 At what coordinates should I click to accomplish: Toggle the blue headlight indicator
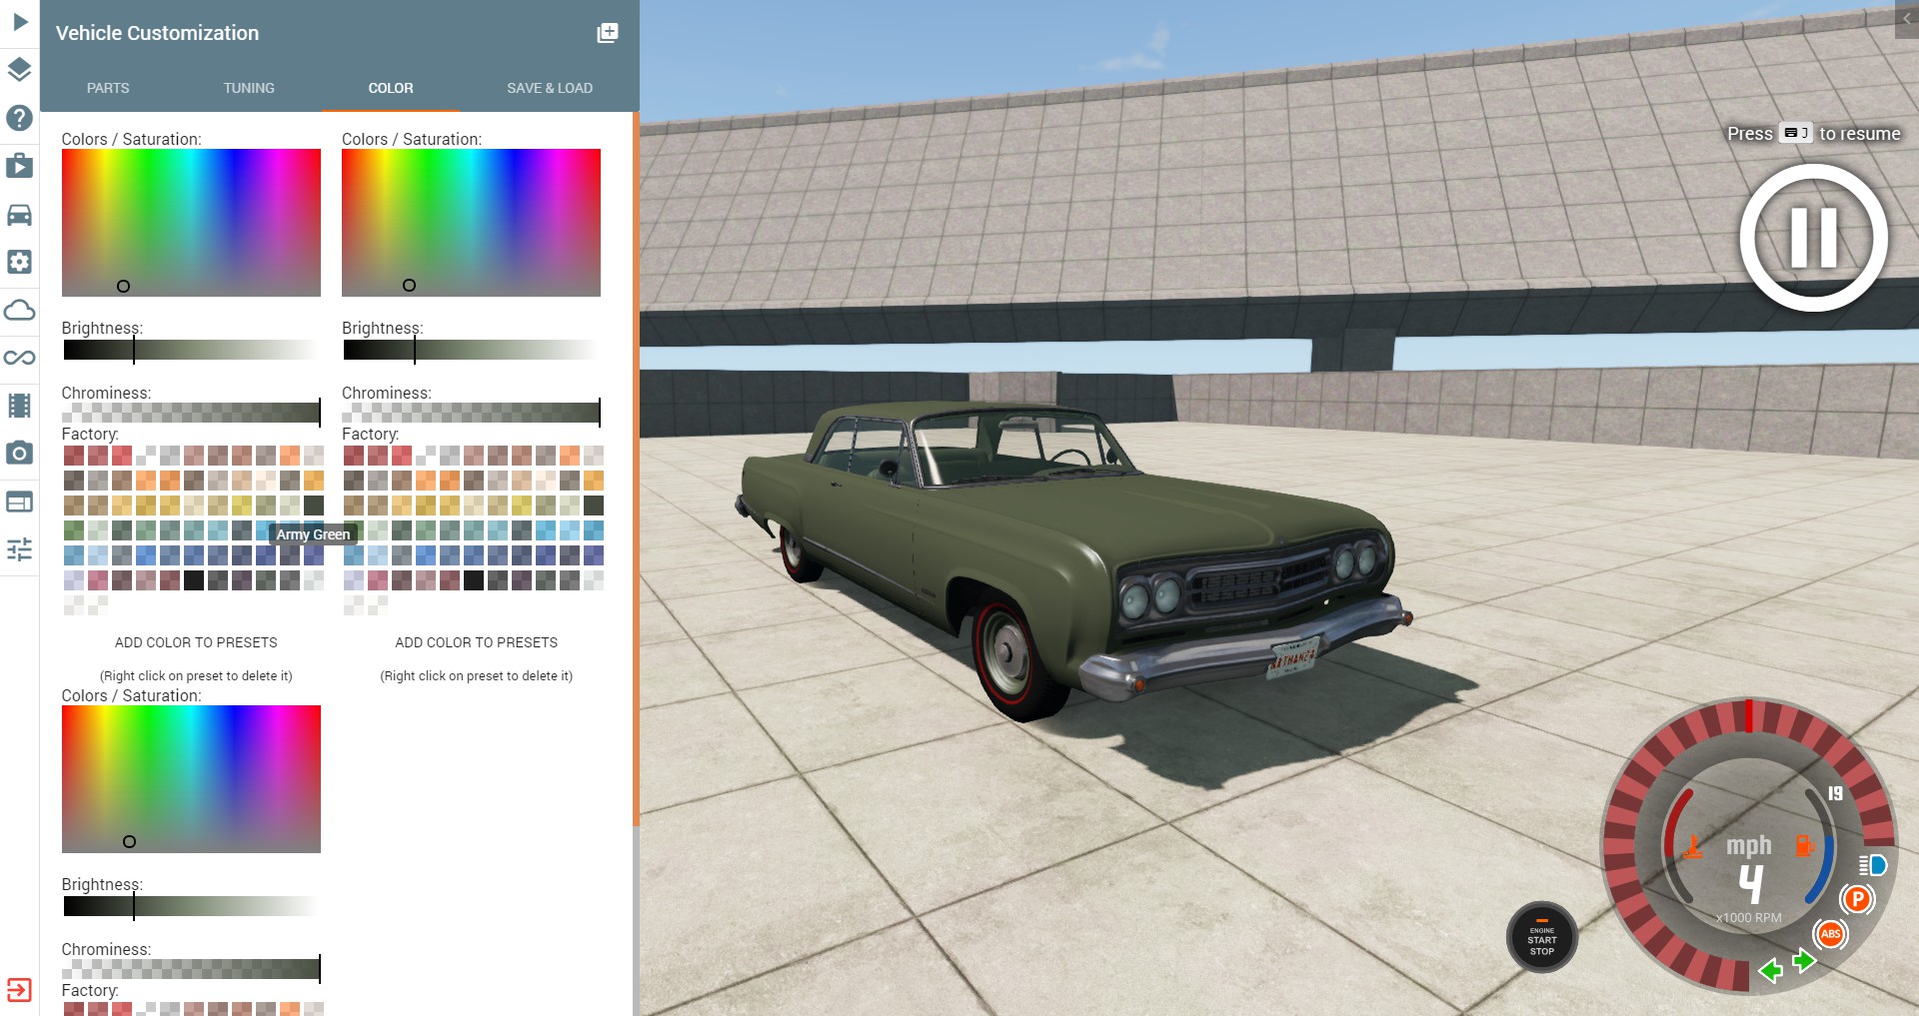pyautogui.click(x=1872, y=865)
